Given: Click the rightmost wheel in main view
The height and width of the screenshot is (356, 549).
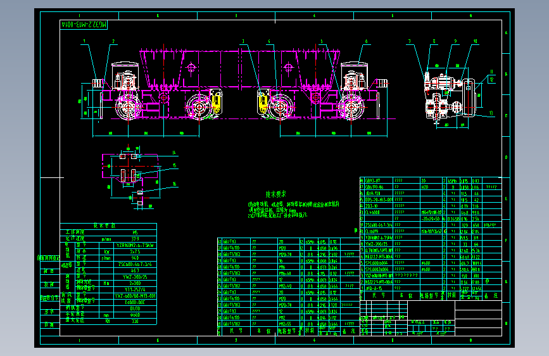Looking at the screenshot, I should click(x=351, y=107).
